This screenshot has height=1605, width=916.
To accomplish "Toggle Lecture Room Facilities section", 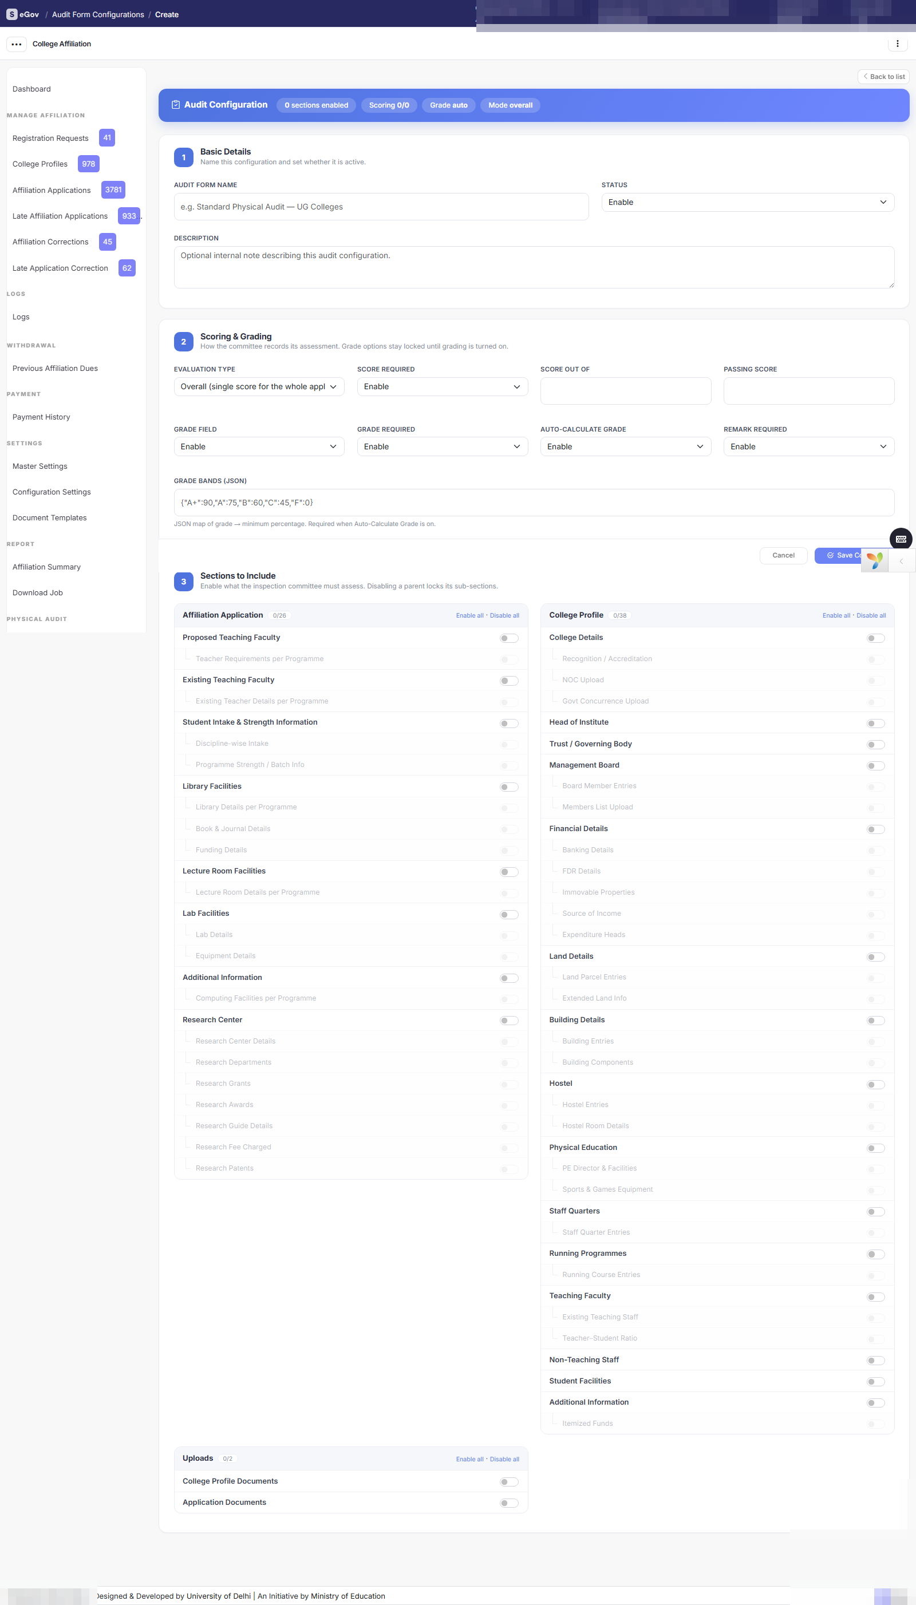I will (x=509, y=872).
